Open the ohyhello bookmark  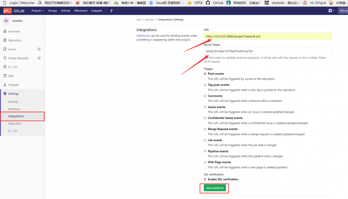click(282, 3)
